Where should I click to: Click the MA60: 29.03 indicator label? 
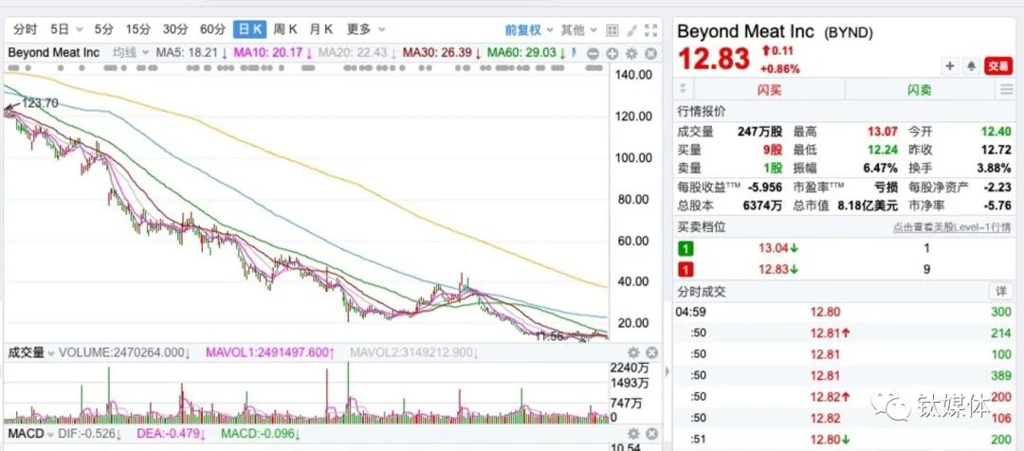pyautogui.click(x=526, y=52)
